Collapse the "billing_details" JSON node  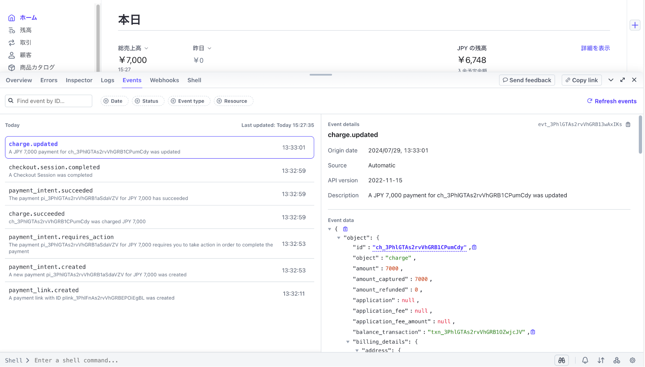(x=348, y=342)
